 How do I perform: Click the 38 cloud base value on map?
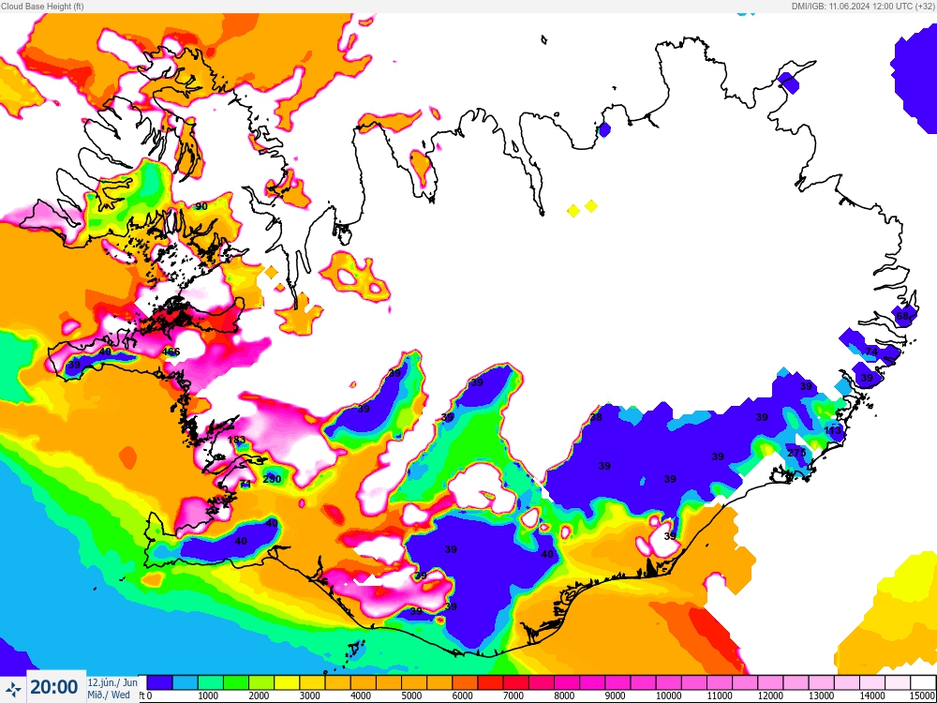pyautogui.click(x=596, y=417)
